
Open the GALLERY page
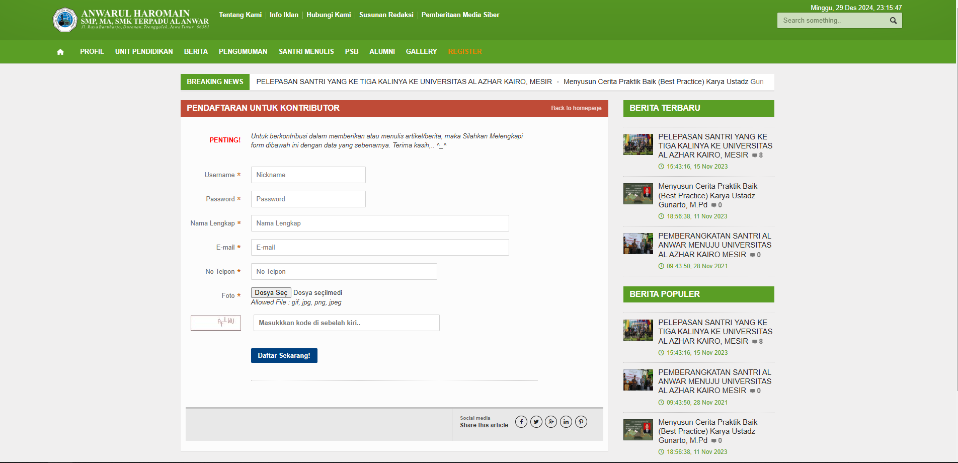pos(422,52)
